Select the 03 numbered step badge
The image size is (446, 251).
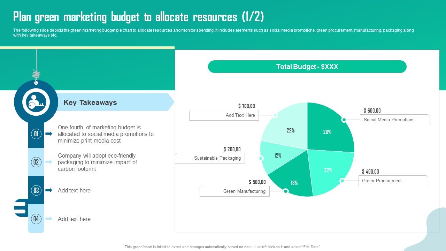(x=36, y=190)
